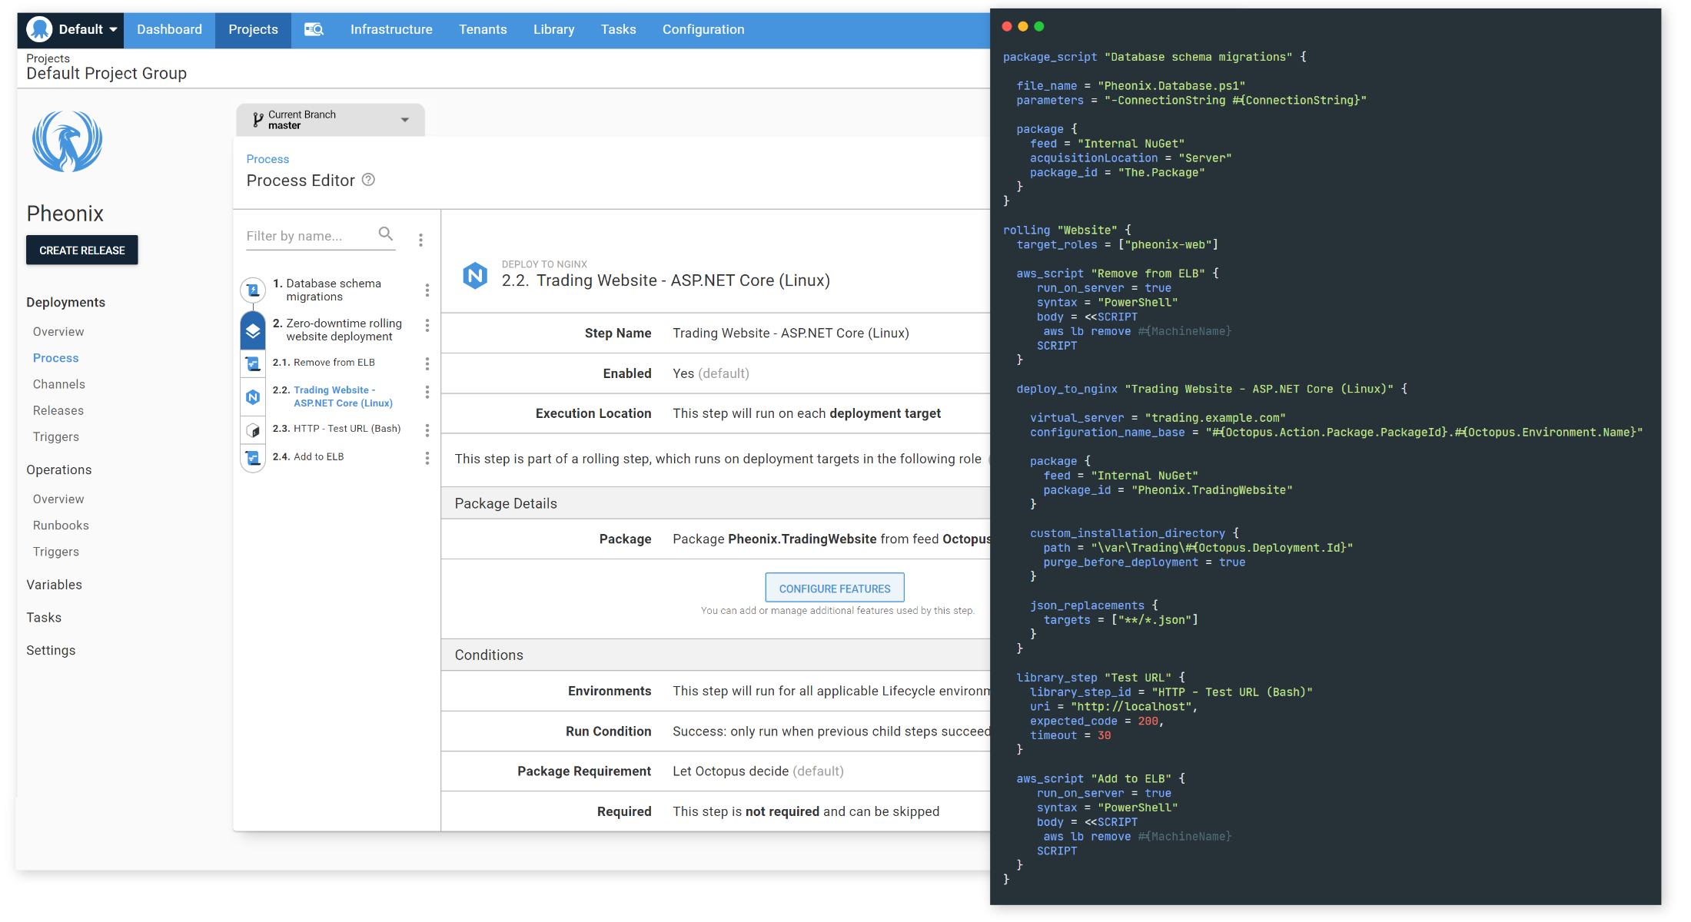Image resolution: width=1691 pixels, height=922 pixels.
Task: Open overflow menu for Trading Website step
Action: coord(427,392)
